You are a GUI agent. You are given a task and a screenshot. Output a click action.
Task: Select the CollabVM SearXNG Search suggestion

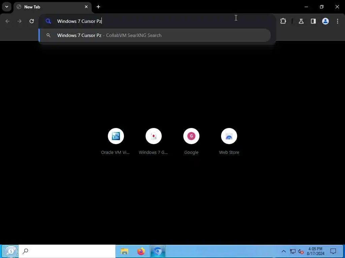155,35
